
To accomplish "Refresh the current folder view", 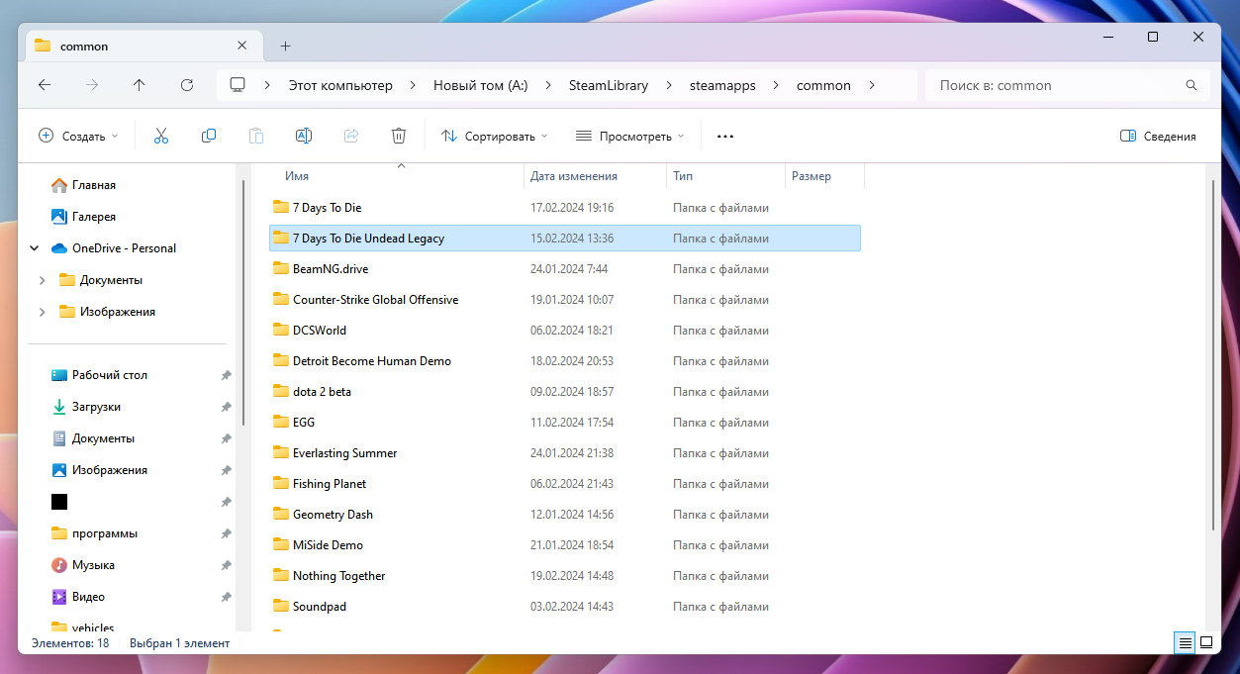I will coord(187,85).
